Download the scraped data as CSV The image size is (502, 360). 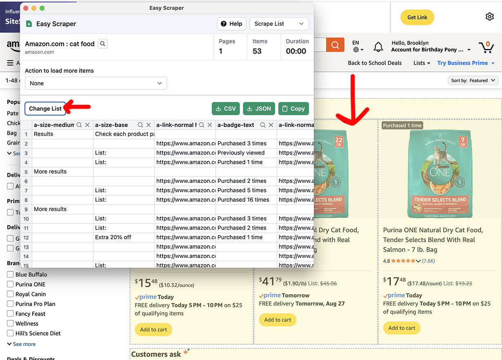tap(225, 109)
